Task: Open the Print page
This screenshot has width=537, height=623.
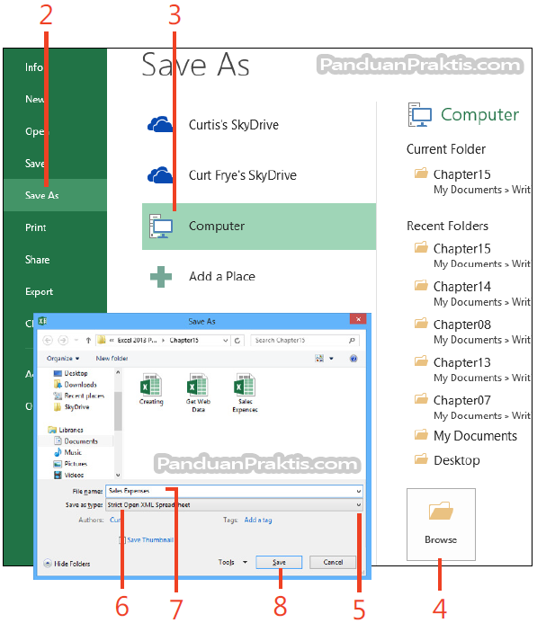Action: tap(36, 227)
